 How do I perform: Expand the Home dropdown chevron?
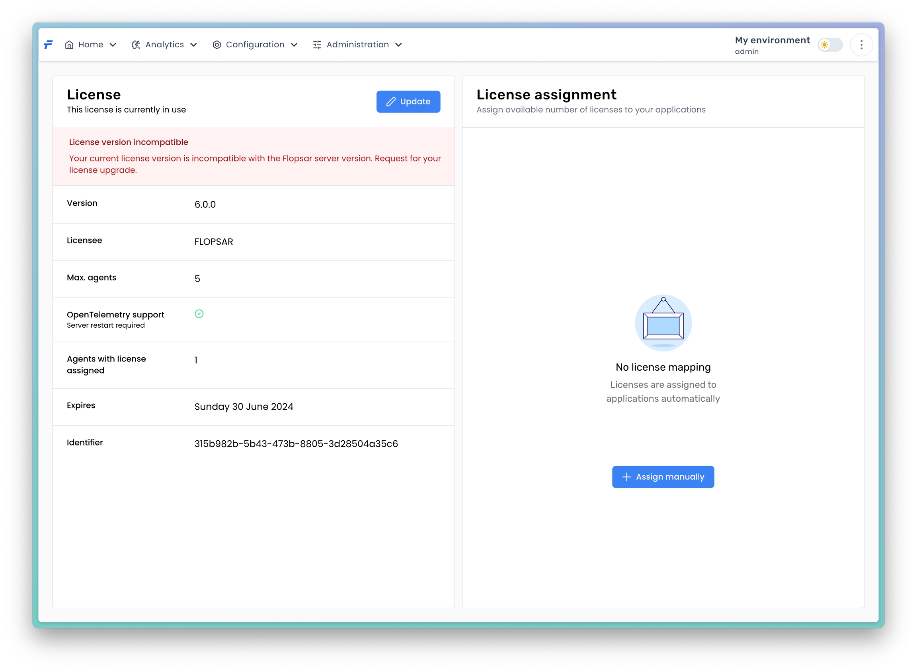(113, 45)
